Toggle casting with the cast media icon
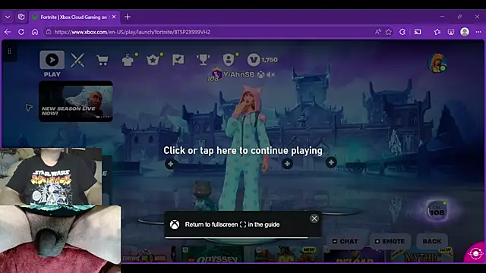Image resolution: width=486 pixels, height=273 pixels. pos(418,32)
